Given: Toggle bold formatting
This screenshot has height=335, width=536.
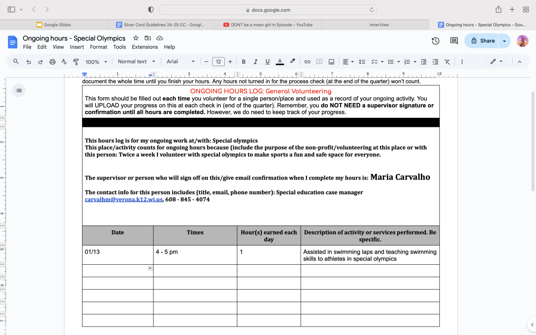Looking at the screenshot, I should [x=244, y=62].
